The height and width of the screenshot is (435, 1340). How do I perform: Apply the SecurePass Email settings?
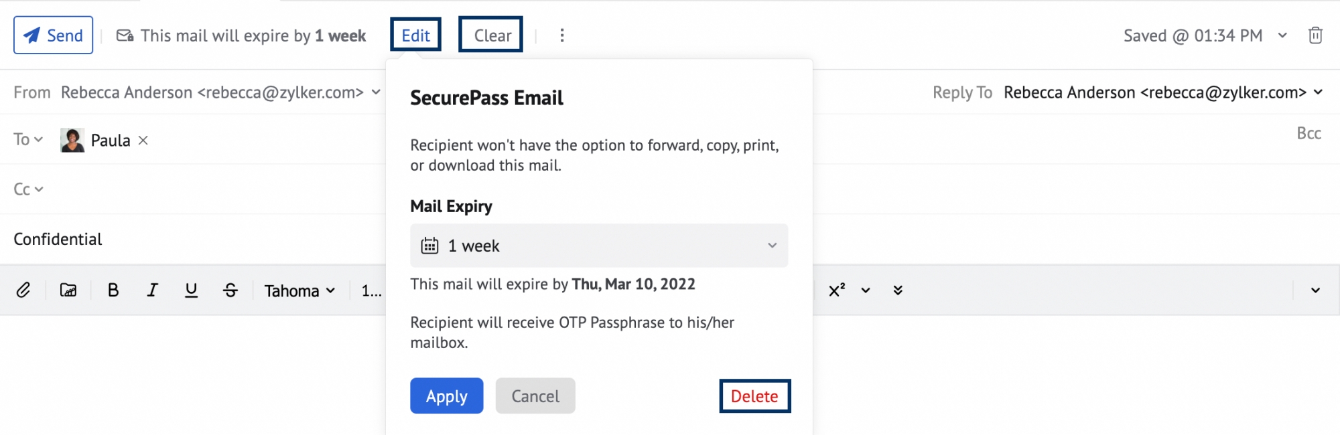446,396
